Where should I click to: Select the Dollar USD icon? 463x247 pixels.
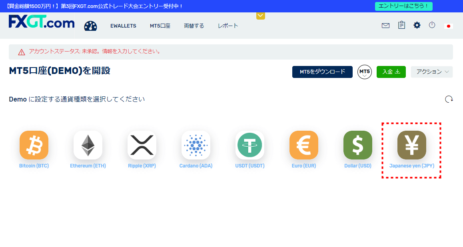coord(358,145)
